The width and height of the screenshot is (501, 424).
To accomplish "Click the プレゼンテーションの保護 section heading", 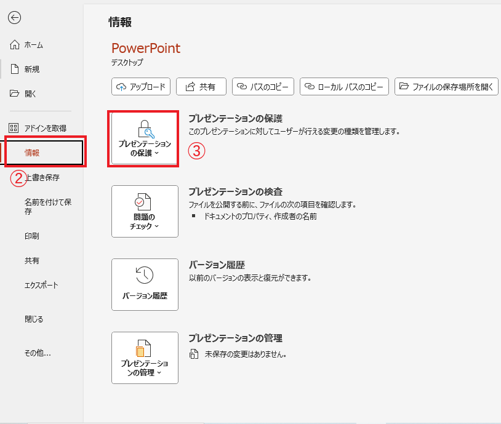I will [236, 119].
